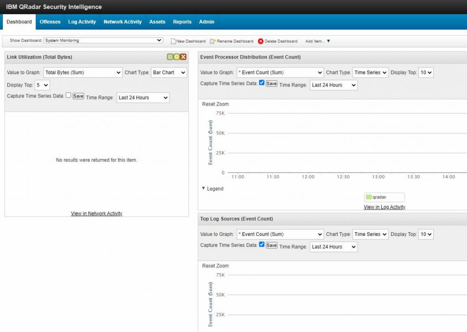Viewport: 467px width, 332px height.
Task: Open Link Utilization Time Range dropdown
Action: (x=143, y=97)
